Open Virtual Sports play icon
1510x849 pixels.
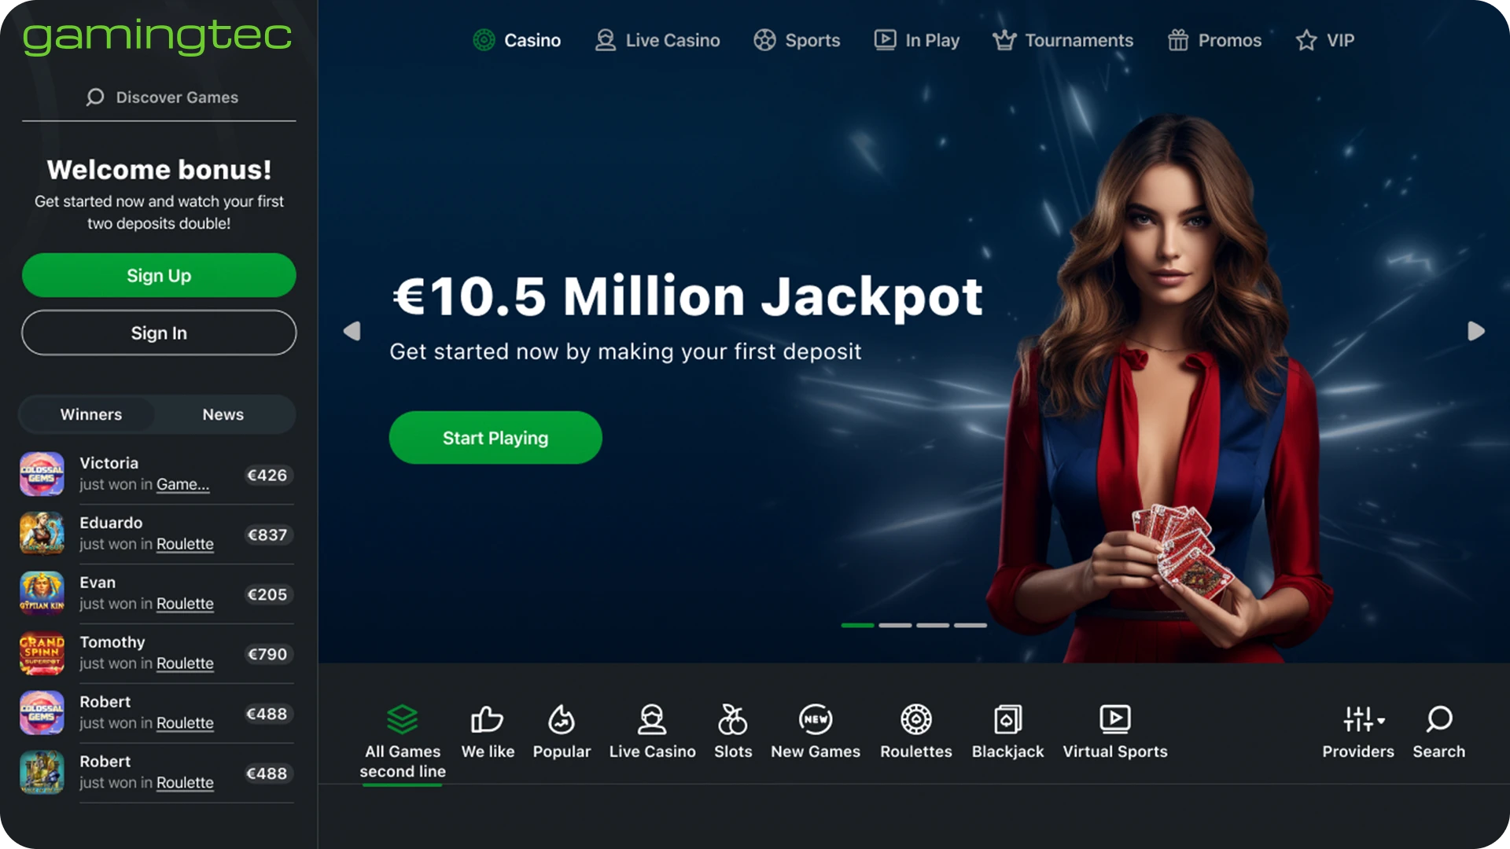click(1114, 719)
